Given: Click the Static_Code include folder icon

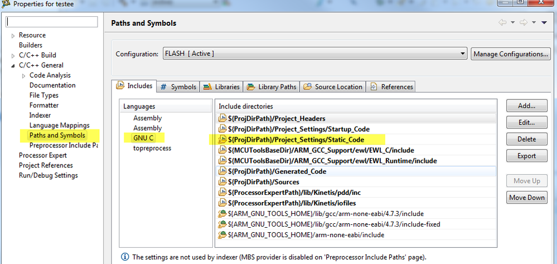Looking at the screenshot, I should coord(222,140).
